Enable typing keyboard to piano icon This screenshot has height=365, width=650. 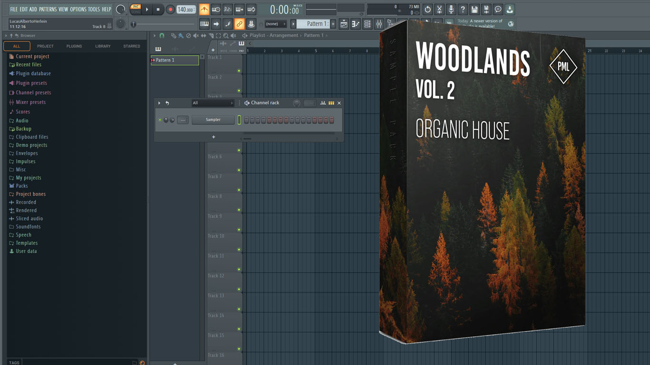pos(204,24)
